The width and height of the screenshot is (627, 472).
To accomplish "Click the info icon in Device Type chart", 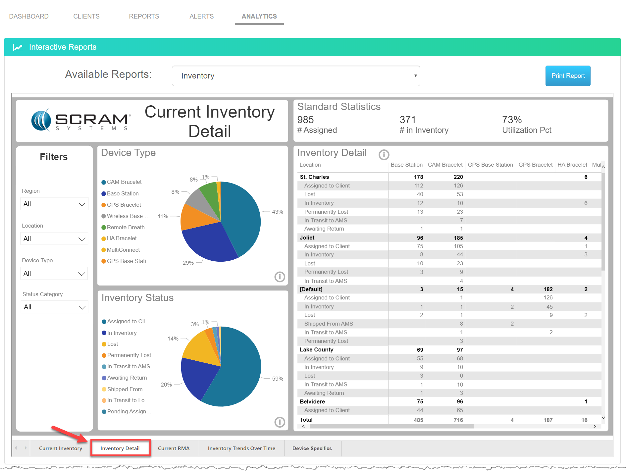I will pyautogui.click(x=280, y=277).
